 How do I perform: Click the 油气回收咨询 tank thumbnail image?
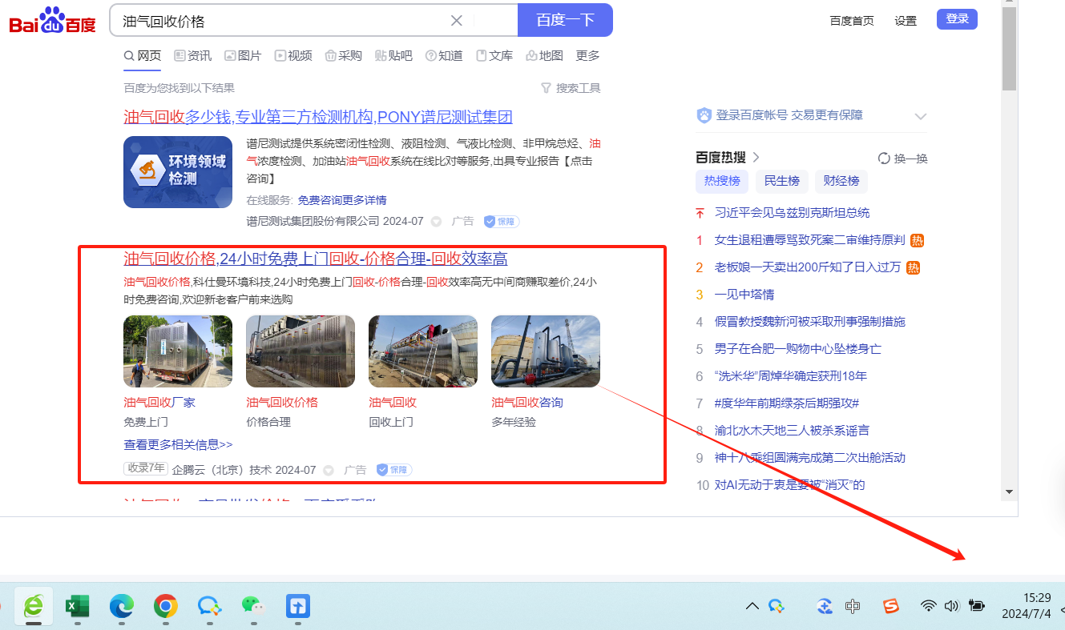click(545, 351)
